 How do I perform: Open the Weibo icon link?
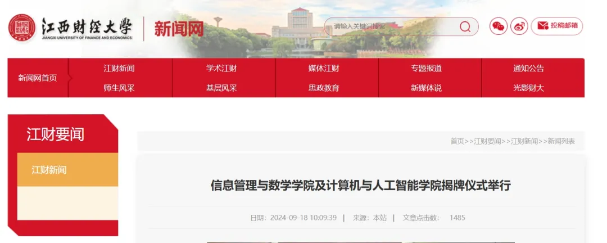point(519,26)
